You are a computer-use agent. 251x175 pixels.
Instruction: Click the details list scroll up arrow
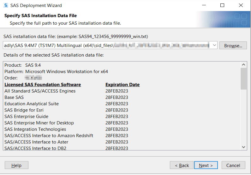(243, 65)
